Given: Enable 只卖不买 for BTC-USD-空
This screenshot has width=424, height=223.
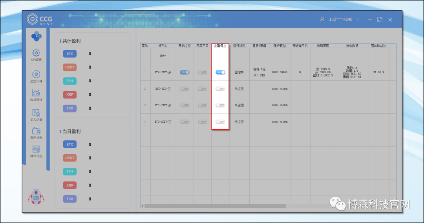Looking at the screenshot, I should 202,89.
